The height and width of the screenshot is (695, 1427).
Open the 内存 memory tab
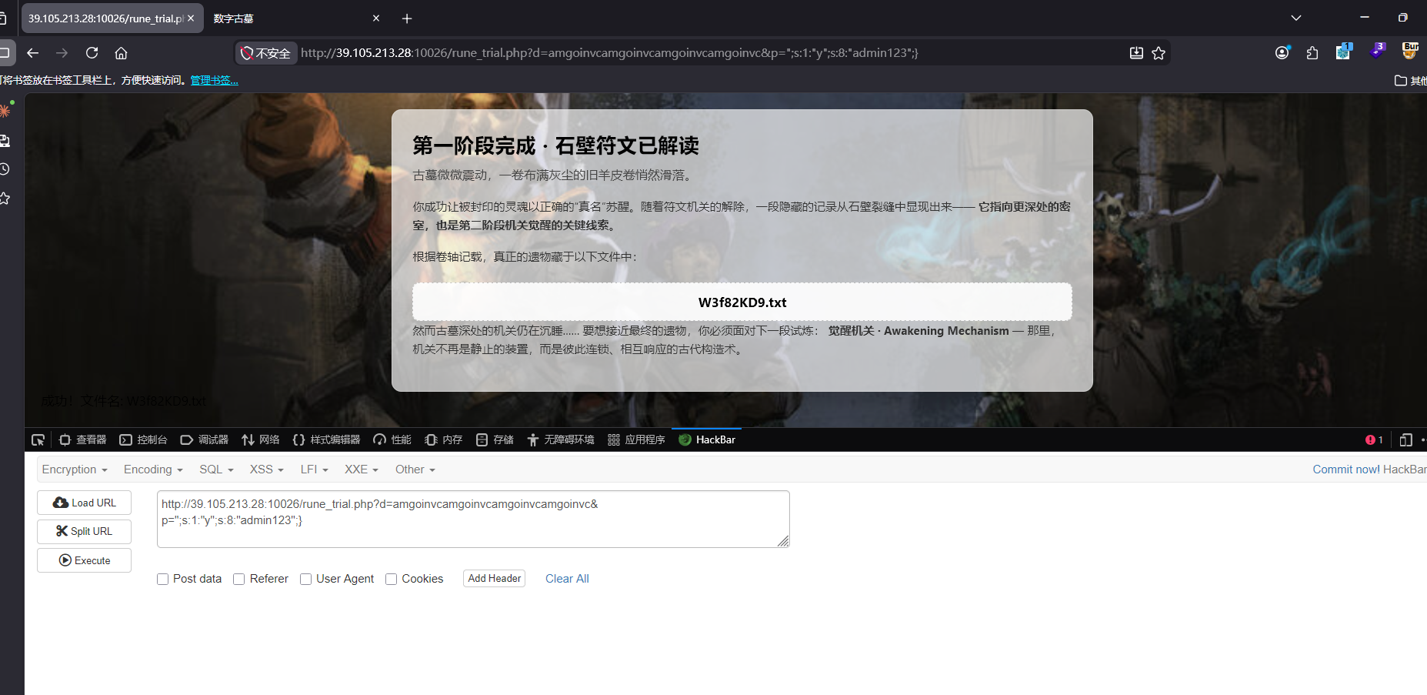(x=444, y=439)
